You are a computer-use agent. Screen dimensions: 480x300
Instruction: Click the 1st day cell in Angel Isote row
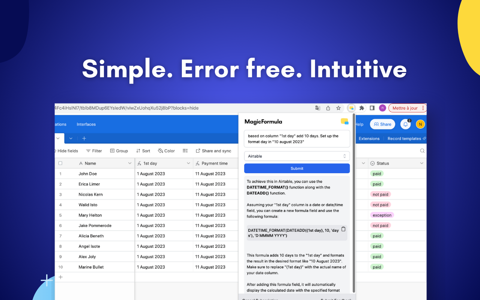164,246
